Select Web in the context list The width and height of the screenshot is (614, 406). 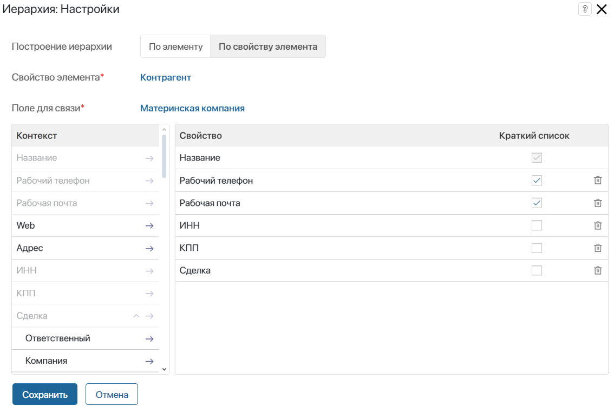click(x=85, y=225)
